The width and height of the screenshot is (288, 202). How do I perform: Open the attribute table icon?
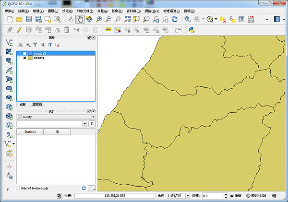click(241, 19)
